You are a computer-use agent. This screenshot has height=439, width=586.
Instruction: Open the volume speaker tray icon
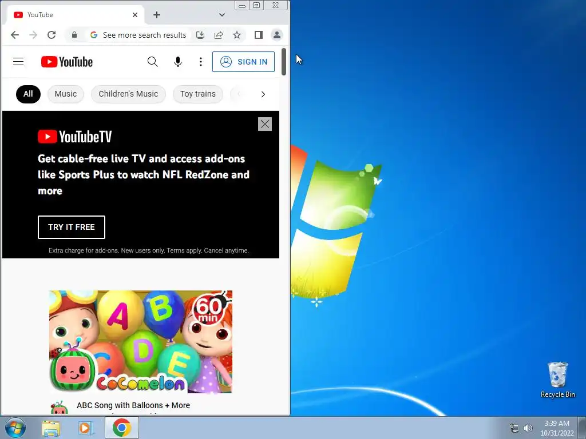coord(528,428)
